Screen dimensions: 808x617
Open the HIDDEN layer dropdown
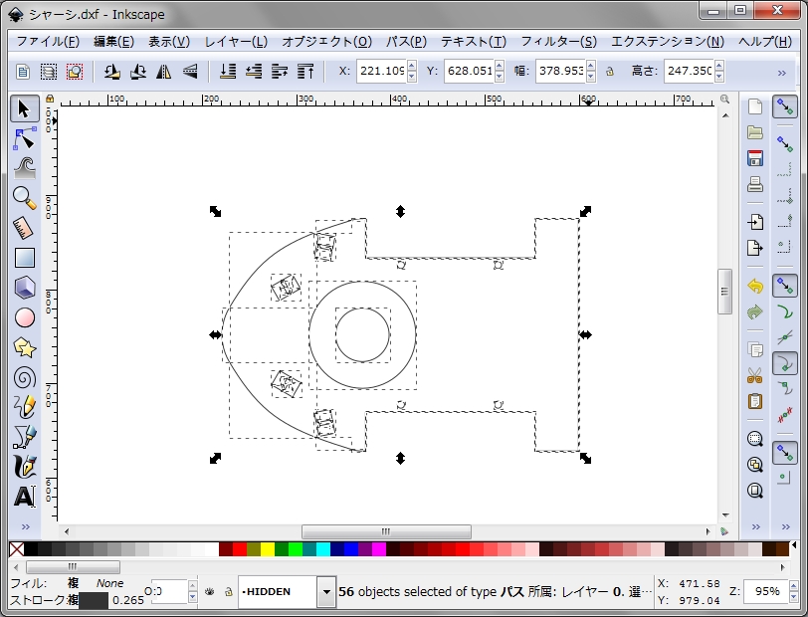point(325,592)
